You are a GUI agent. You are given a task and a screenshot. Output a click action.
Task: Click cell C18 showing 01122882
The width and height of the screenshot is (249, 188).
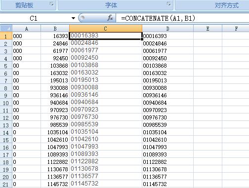tap(106, 162)
